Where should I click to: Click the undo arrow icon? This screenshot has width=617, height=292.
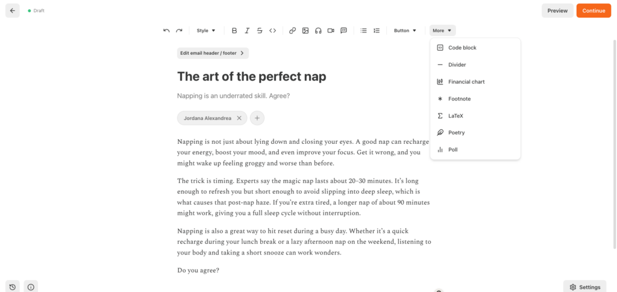coord(166,31)
